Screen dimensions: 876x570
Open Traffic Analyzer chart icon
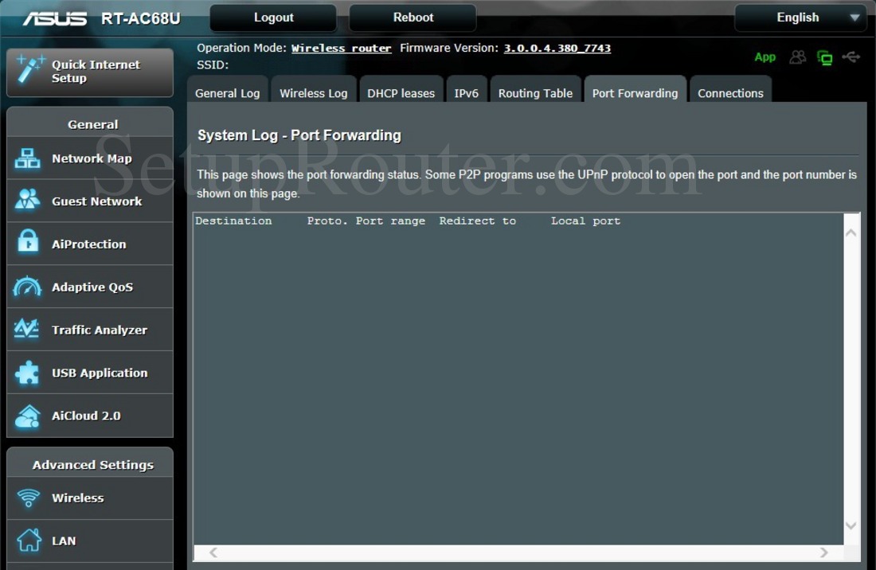click(x=27, y=330)
